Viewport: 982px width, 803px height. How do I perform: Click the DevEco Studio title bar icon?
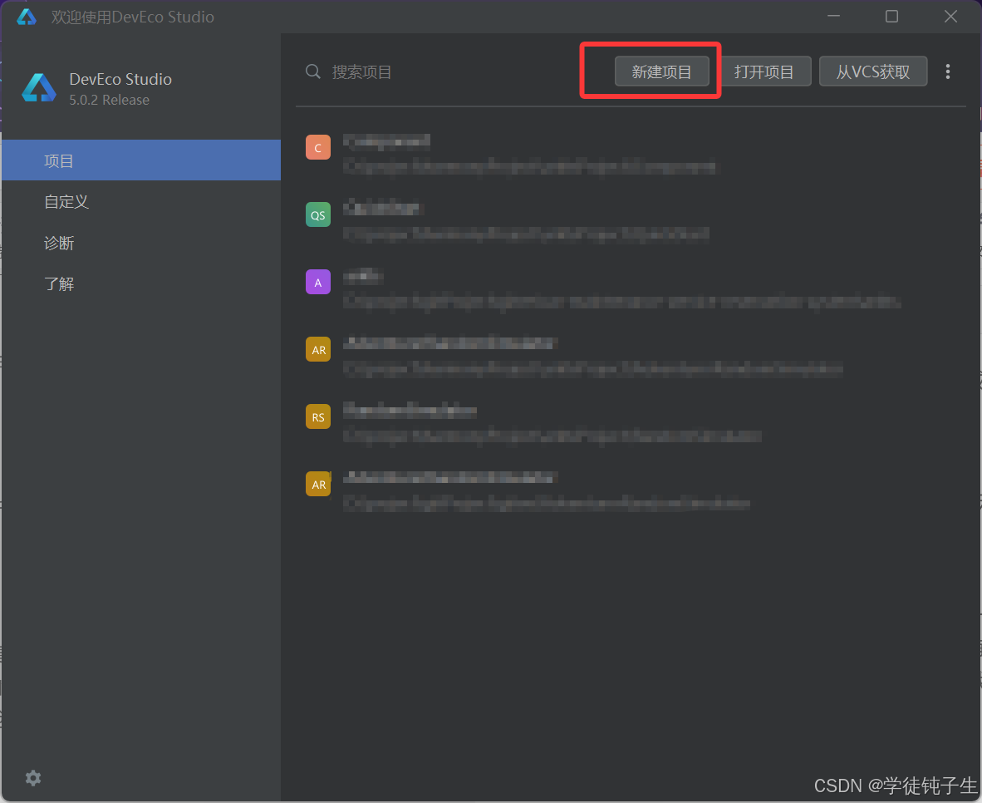[x=27, y=17]
